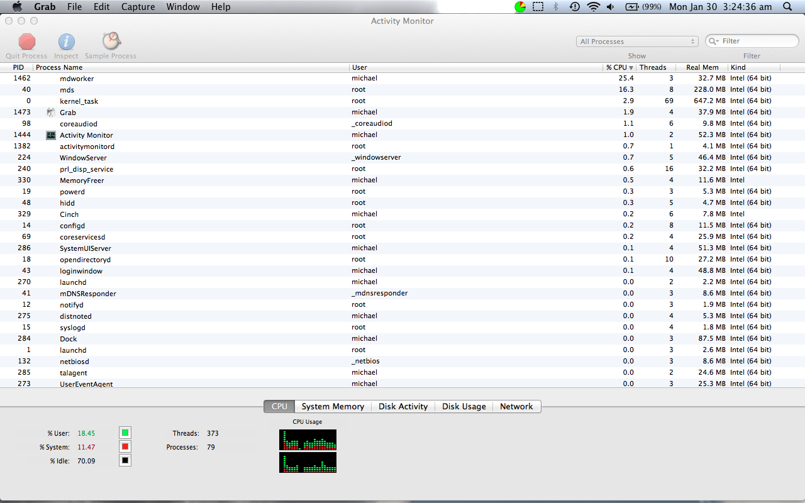Click the upper CPU Usage graph
This screenshot has width=805, height=503.
point(308,439)
